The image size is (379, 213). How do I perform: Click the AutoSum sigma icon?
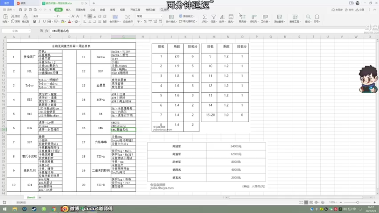(x=205, y=17)
